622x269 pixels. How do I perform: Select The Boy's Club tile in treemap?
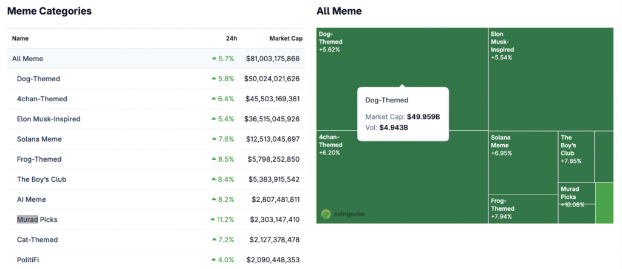tap(576, 156)
